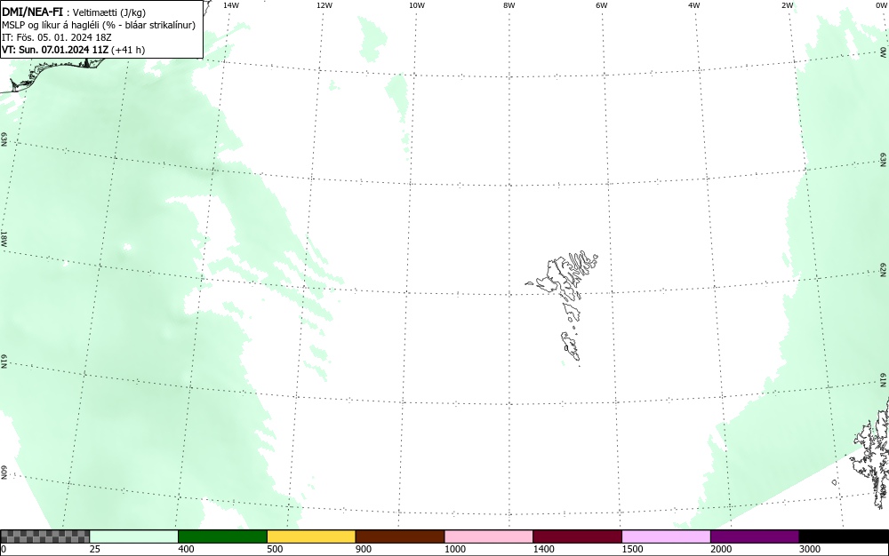Click the 'Veltimætti (J/kg)' label
This screenshot has height=556, width=889.
109,12
